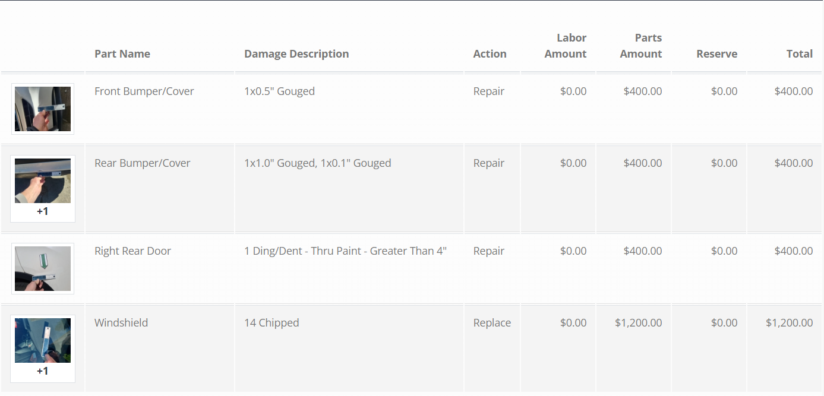Select the Windshield part name
Image resolution: width=824 pixels, height=396 pixels.
121,323
